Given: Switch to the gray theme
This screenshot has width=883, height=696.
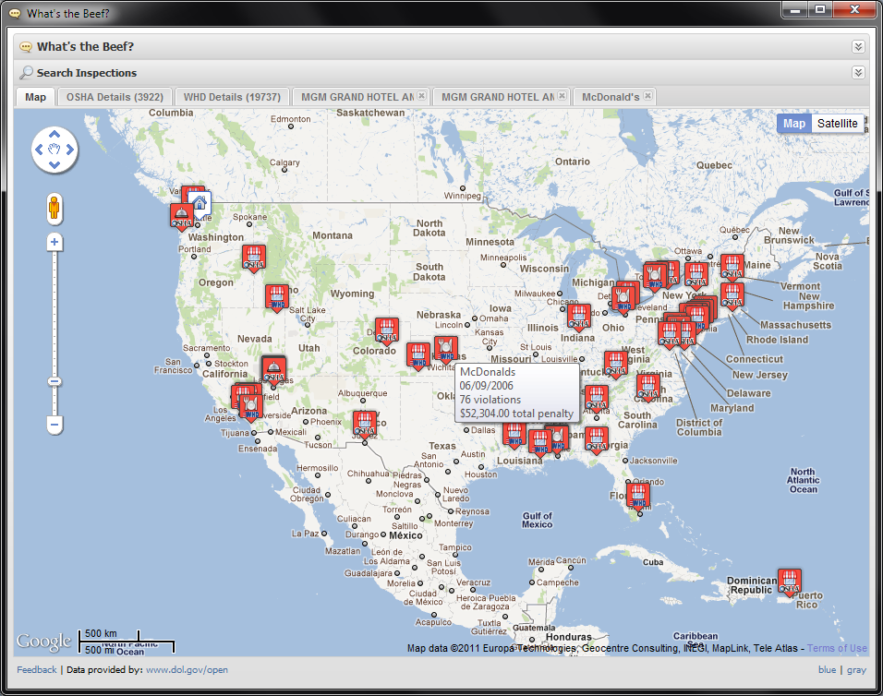Looking at the screenshot, I should click(x=856, y=669).
